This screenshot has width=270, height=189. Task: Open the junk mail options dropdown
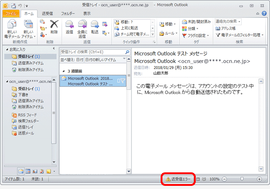coord(43,35)
